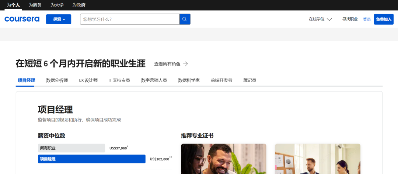Image resolution: width=398 pixels, height=174 pixels.
Task: Switch to the 数据分析师 tab
Action: coord(57,80)
